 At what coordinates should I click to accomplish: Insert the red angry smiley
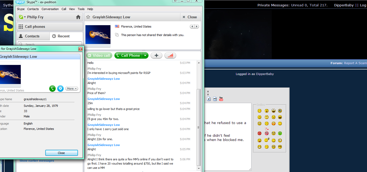tap(259, 133)
